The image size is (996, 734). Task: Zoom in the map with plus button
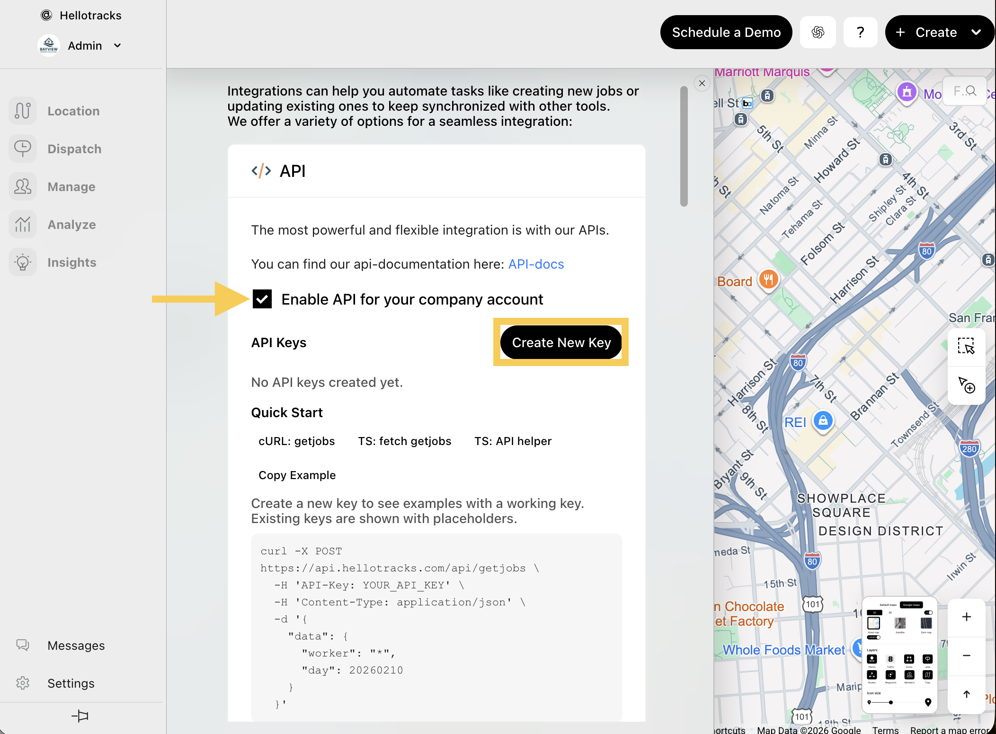966,617
